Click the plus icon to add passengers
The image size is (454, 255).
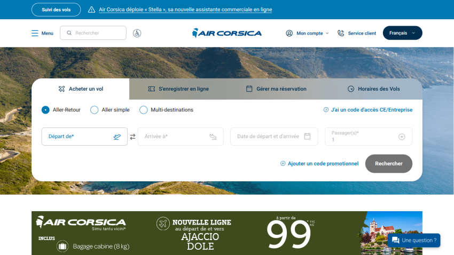[x=402, y=137]
